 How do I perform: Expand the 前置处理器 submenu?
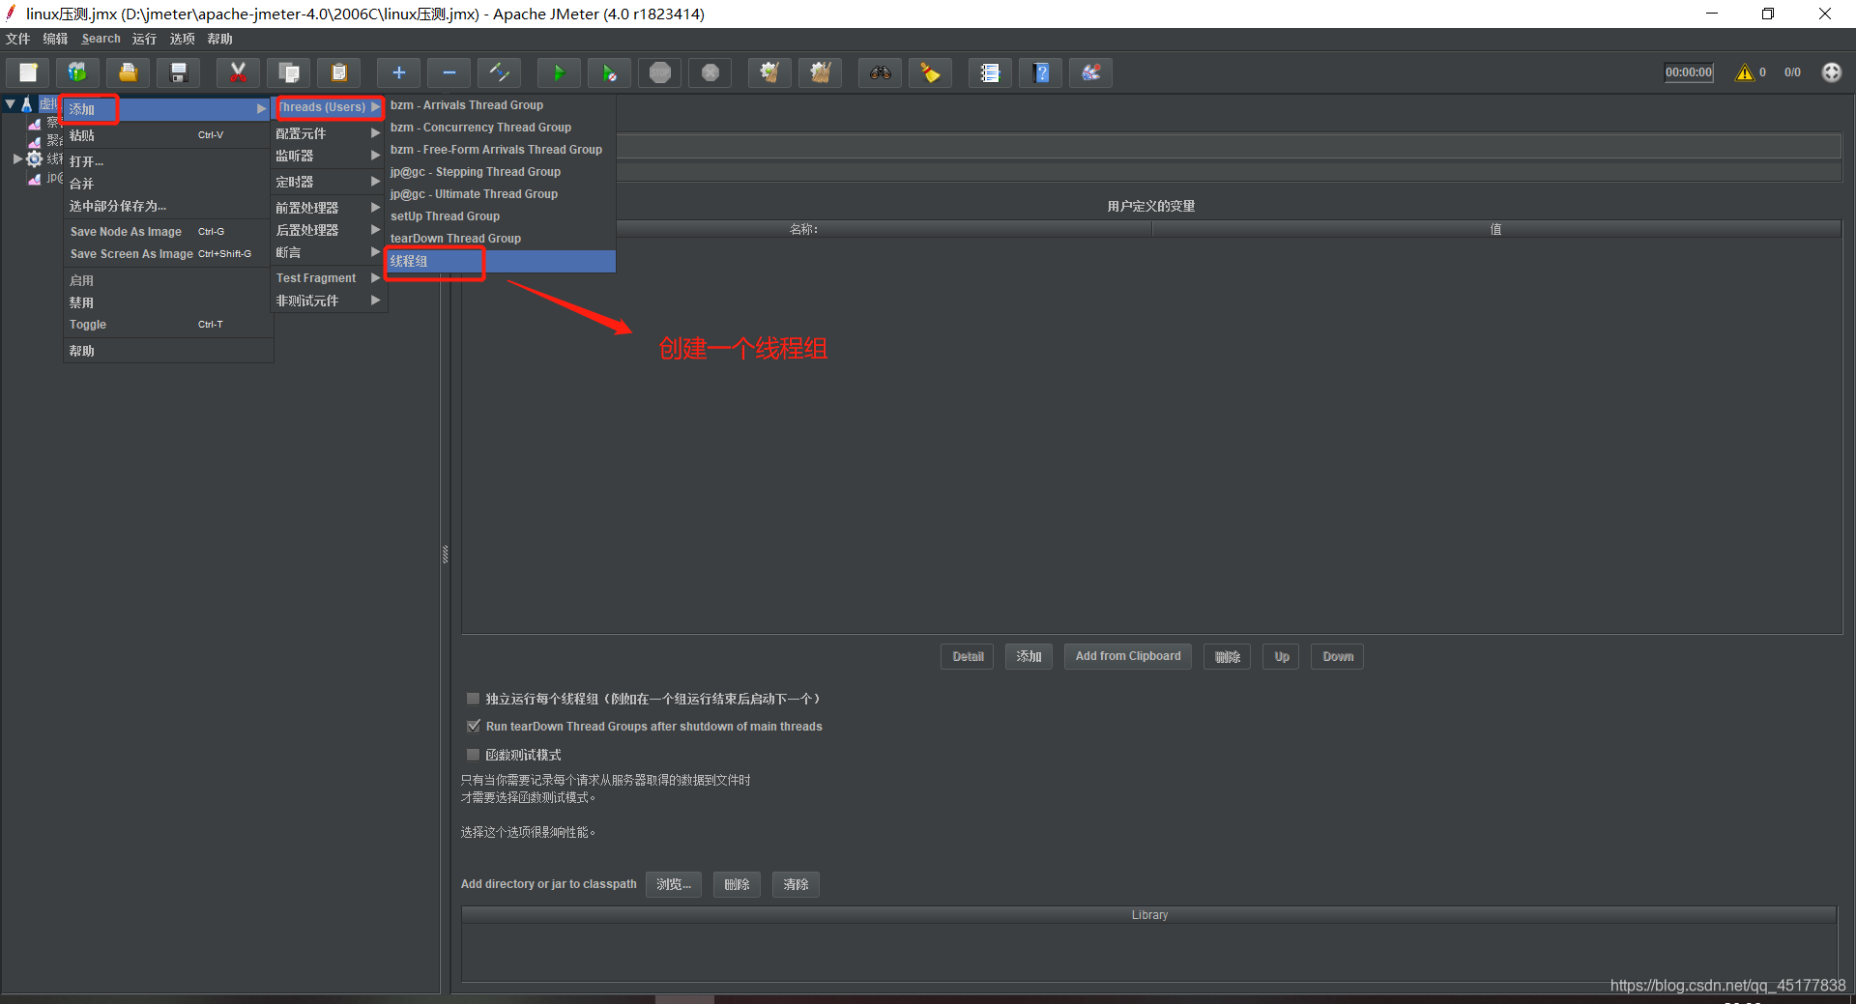point(328,208)
